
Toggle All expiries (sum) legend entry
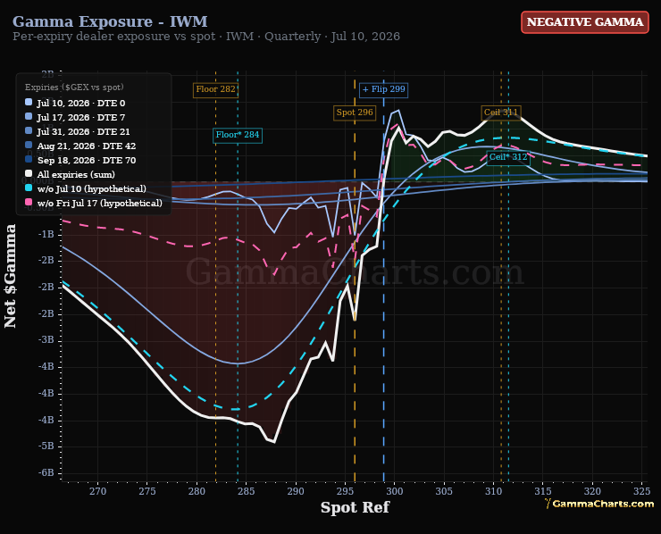(70, 174)
